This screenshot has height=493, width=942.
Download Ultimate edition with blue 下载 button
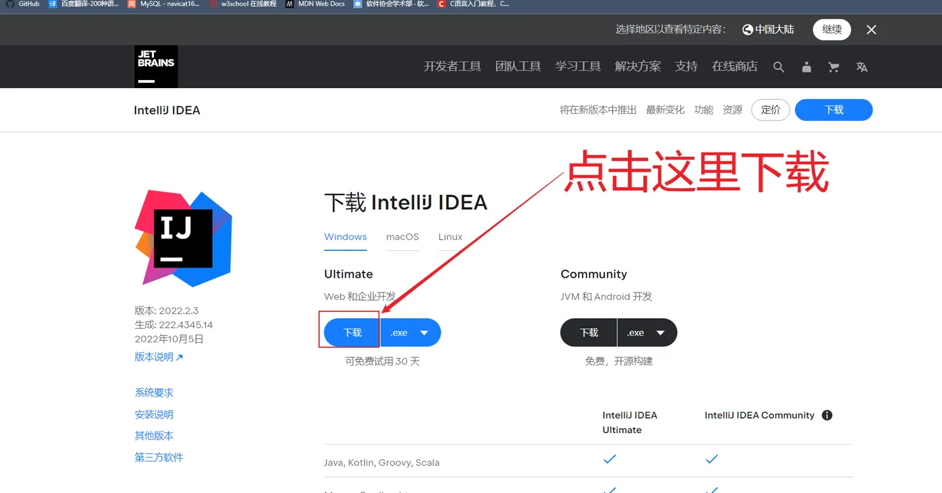[353, 333]
